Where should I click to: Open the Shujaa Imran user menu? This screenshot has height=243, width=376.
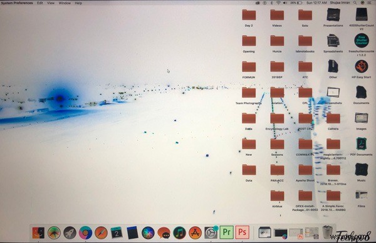[340, 3]
